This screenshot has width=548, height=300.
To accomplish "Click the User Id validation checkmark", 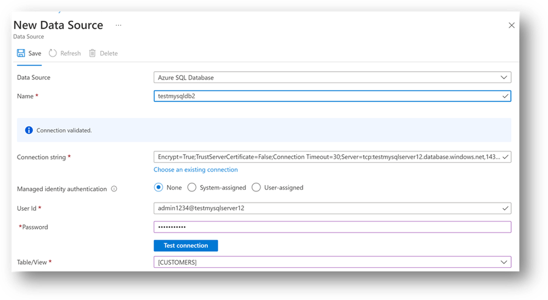I will click(505, 208).
